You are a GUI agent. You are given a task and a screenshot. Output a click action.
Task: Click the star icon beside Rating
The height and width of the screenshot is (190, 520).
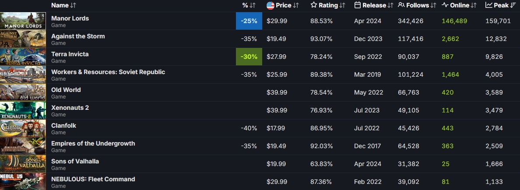[314, 6]
